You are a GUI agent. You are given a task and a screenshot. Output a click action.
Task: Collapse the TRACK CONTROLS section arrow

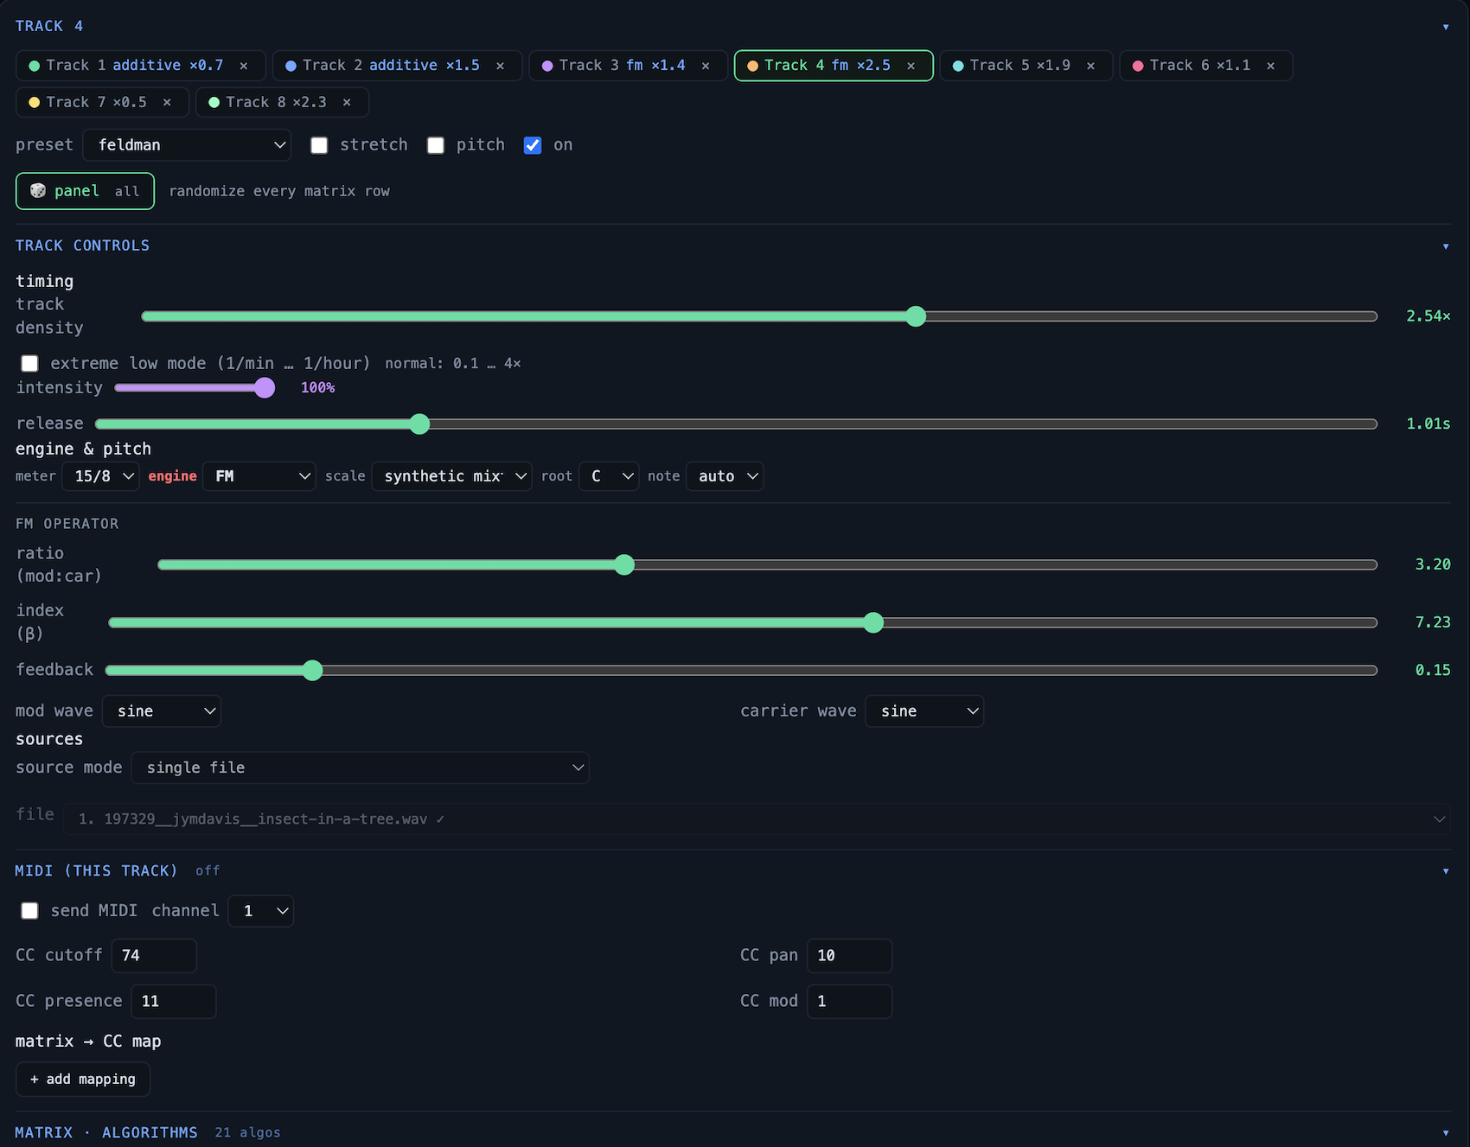pos(1446,246)
